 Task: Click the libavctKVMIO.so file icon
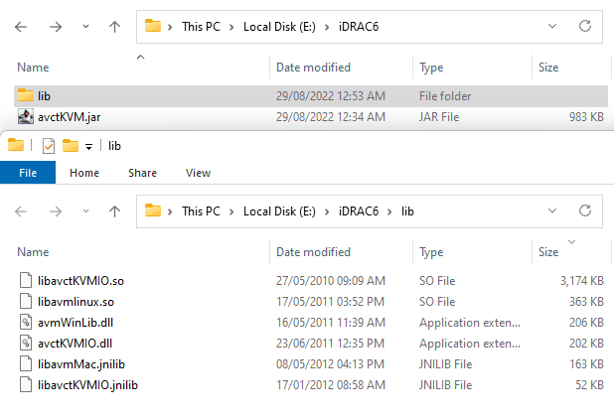(x=27, y=281)
